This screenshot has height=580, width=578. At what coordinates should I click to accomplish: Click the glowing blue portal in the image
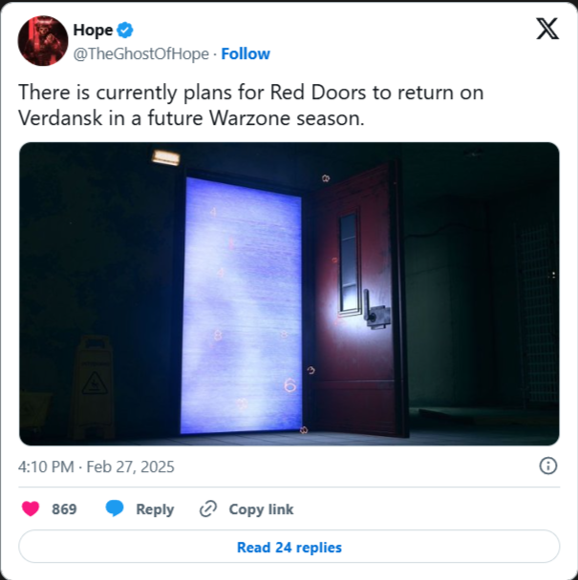tap(241, 305)
